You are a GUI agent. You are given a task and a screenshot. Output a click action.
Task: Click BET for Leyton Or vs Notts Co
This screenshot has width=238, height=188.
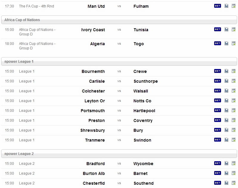[217, 100]
